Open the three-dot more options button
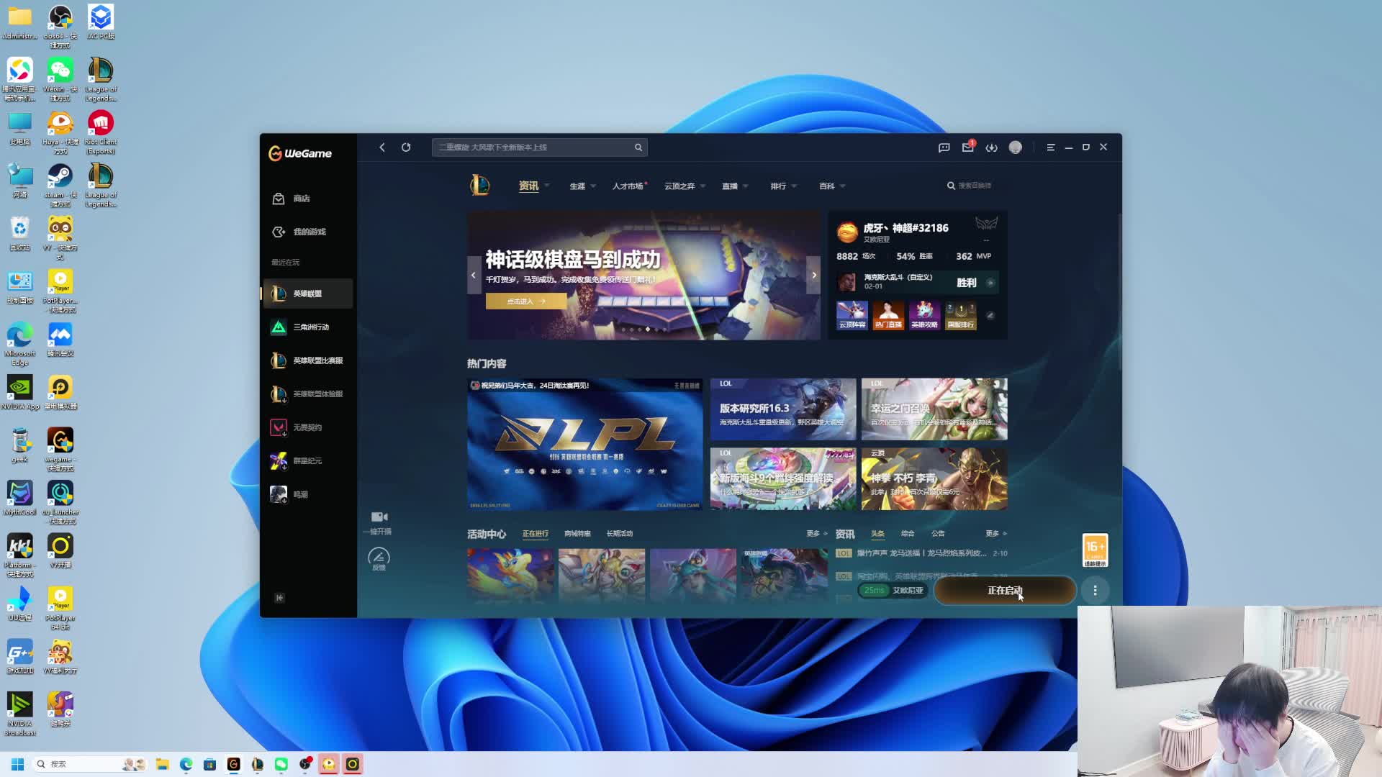 click(1095, 591)
